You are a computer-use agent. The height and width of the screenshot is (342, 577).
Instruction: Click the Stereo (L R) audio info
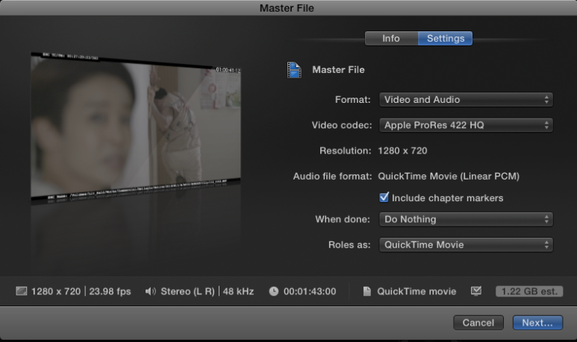187,291
